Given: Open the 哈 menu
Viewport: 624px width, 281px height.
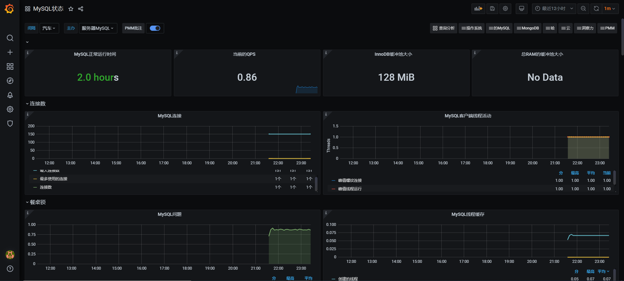Looking at the screenshot, I should coord(550,28).
